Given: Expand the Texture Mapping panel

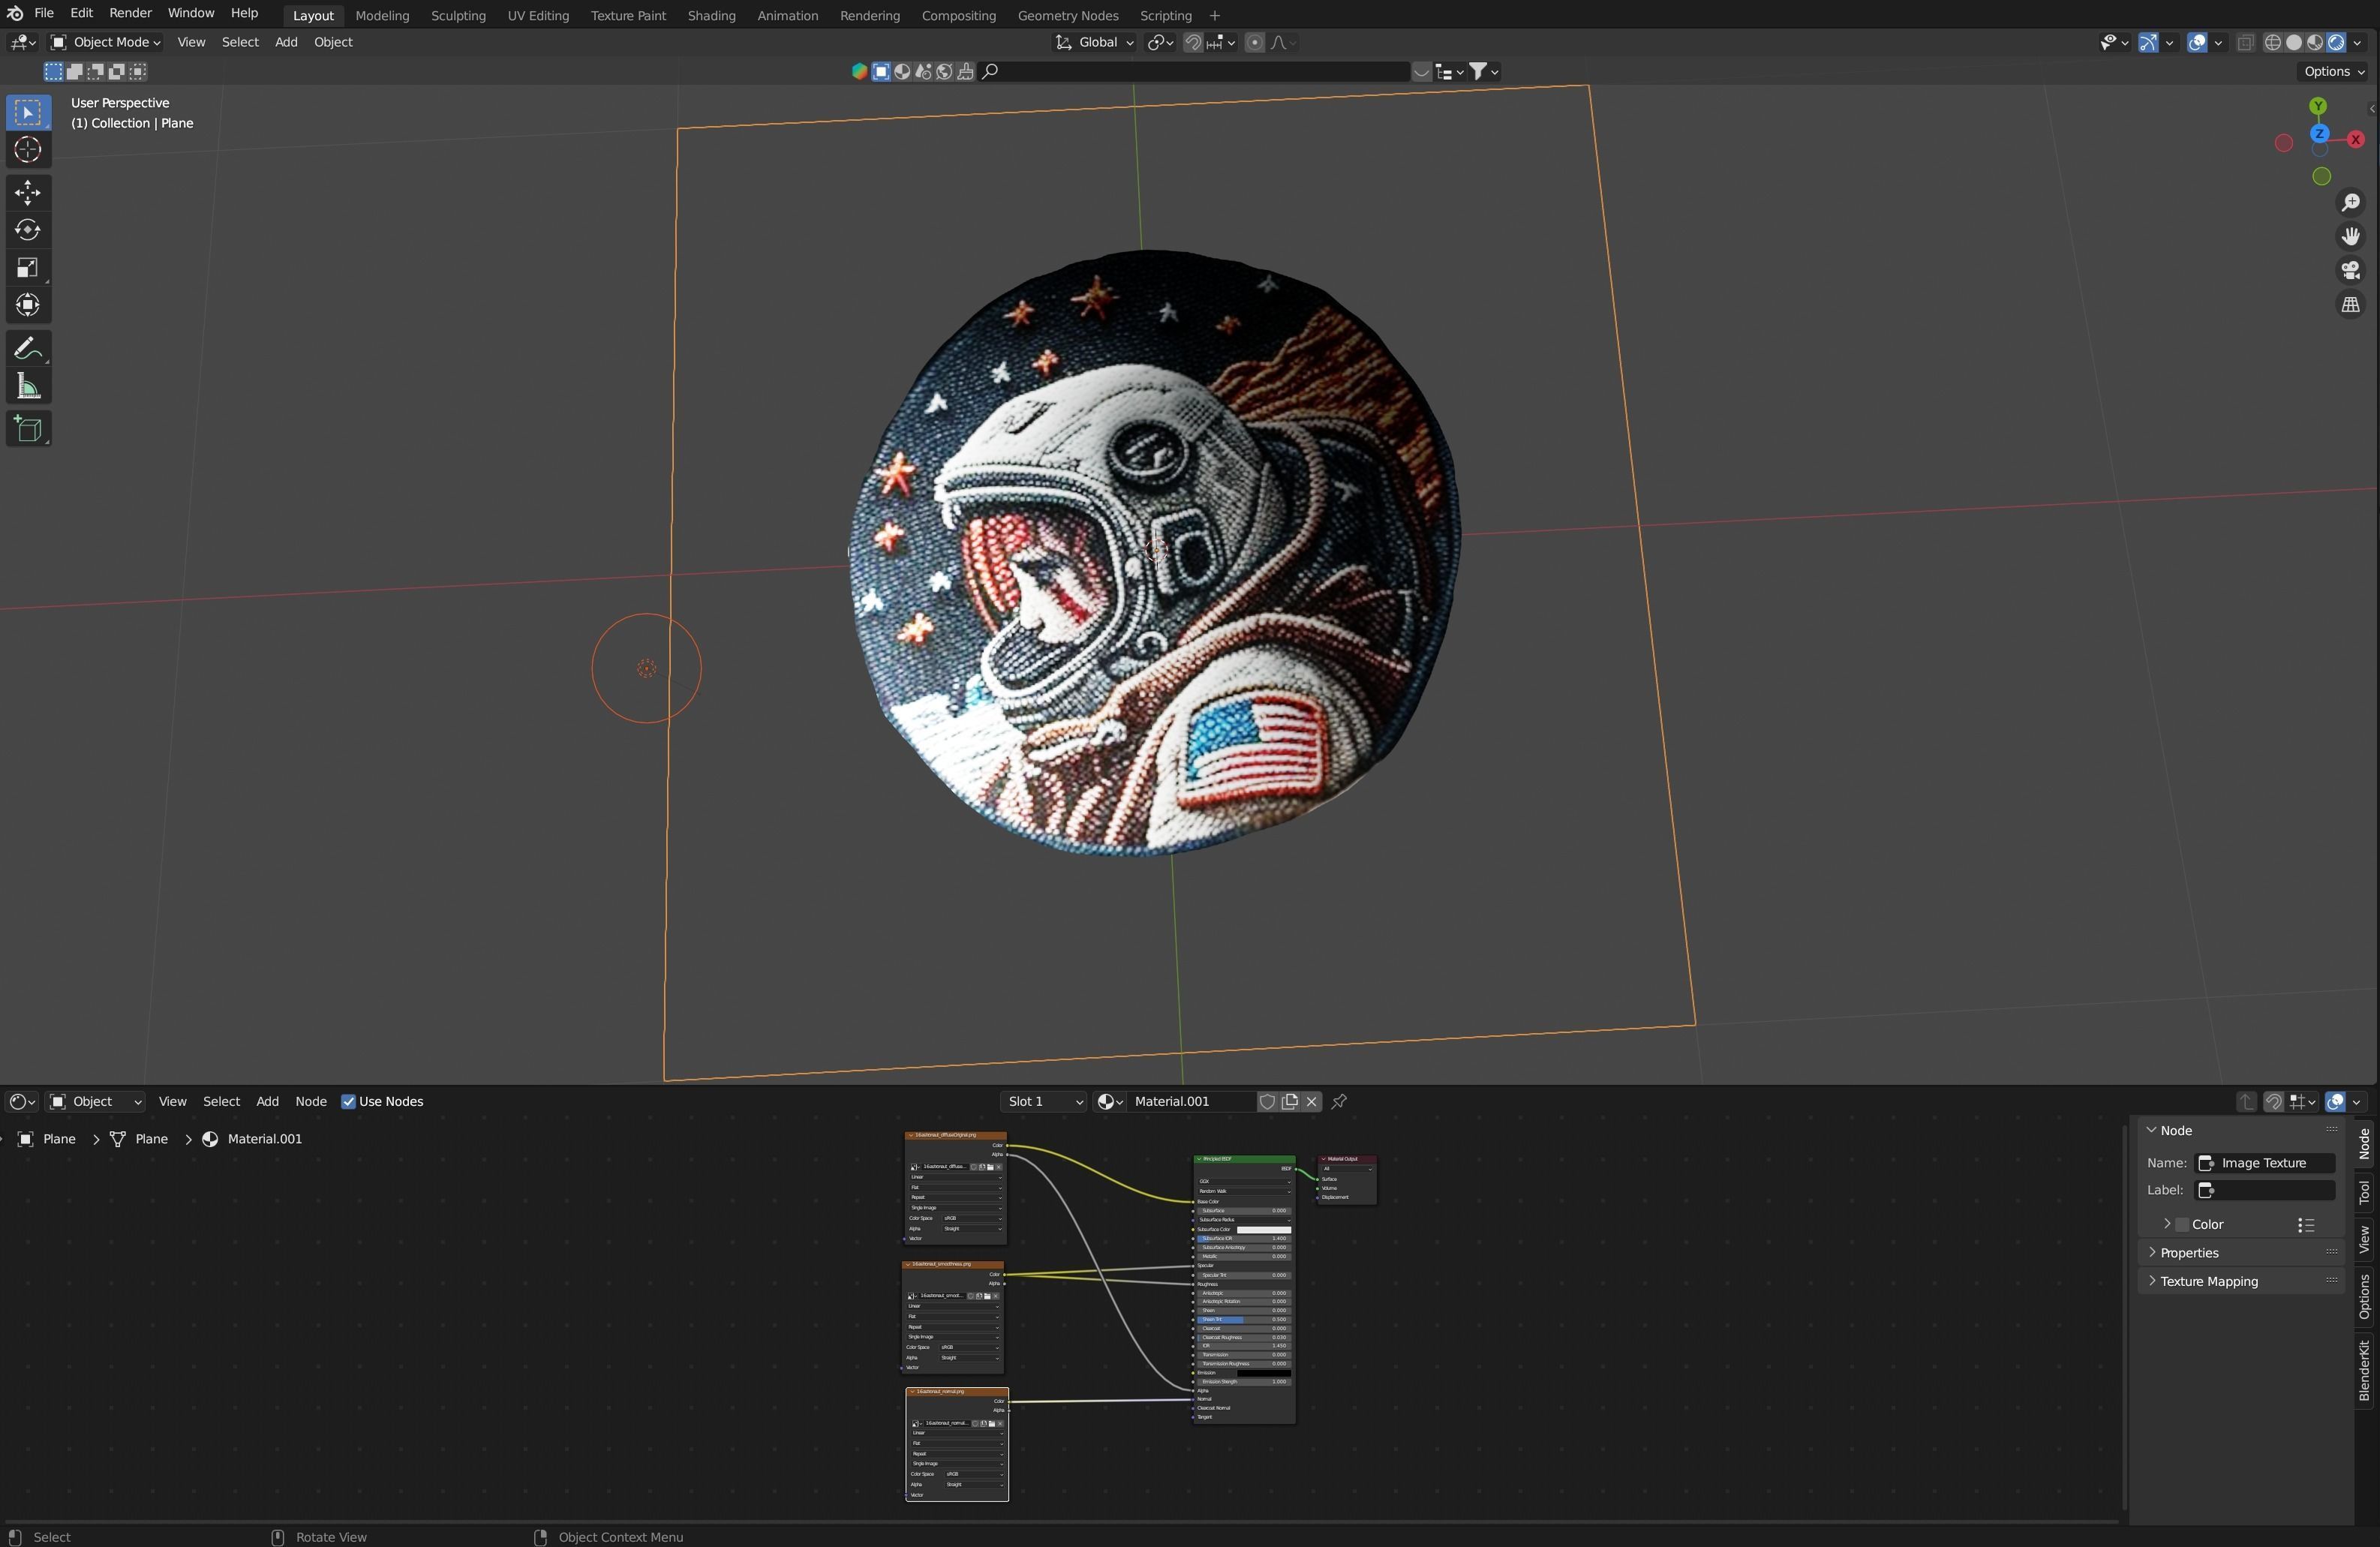Looking at the screenshot, I should 2208,1281.
